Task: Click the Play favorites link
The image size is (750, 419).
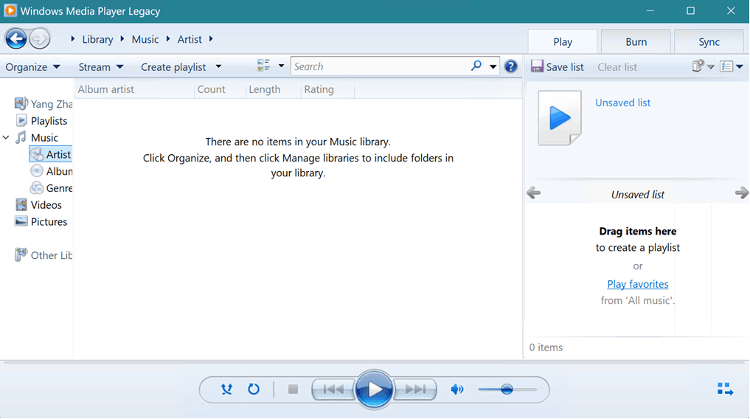Action: (638, 284)
